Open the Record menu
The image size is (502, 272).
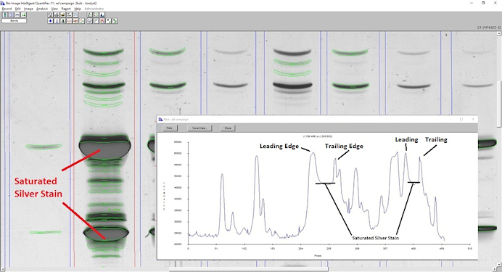click(x=7, y=9)
